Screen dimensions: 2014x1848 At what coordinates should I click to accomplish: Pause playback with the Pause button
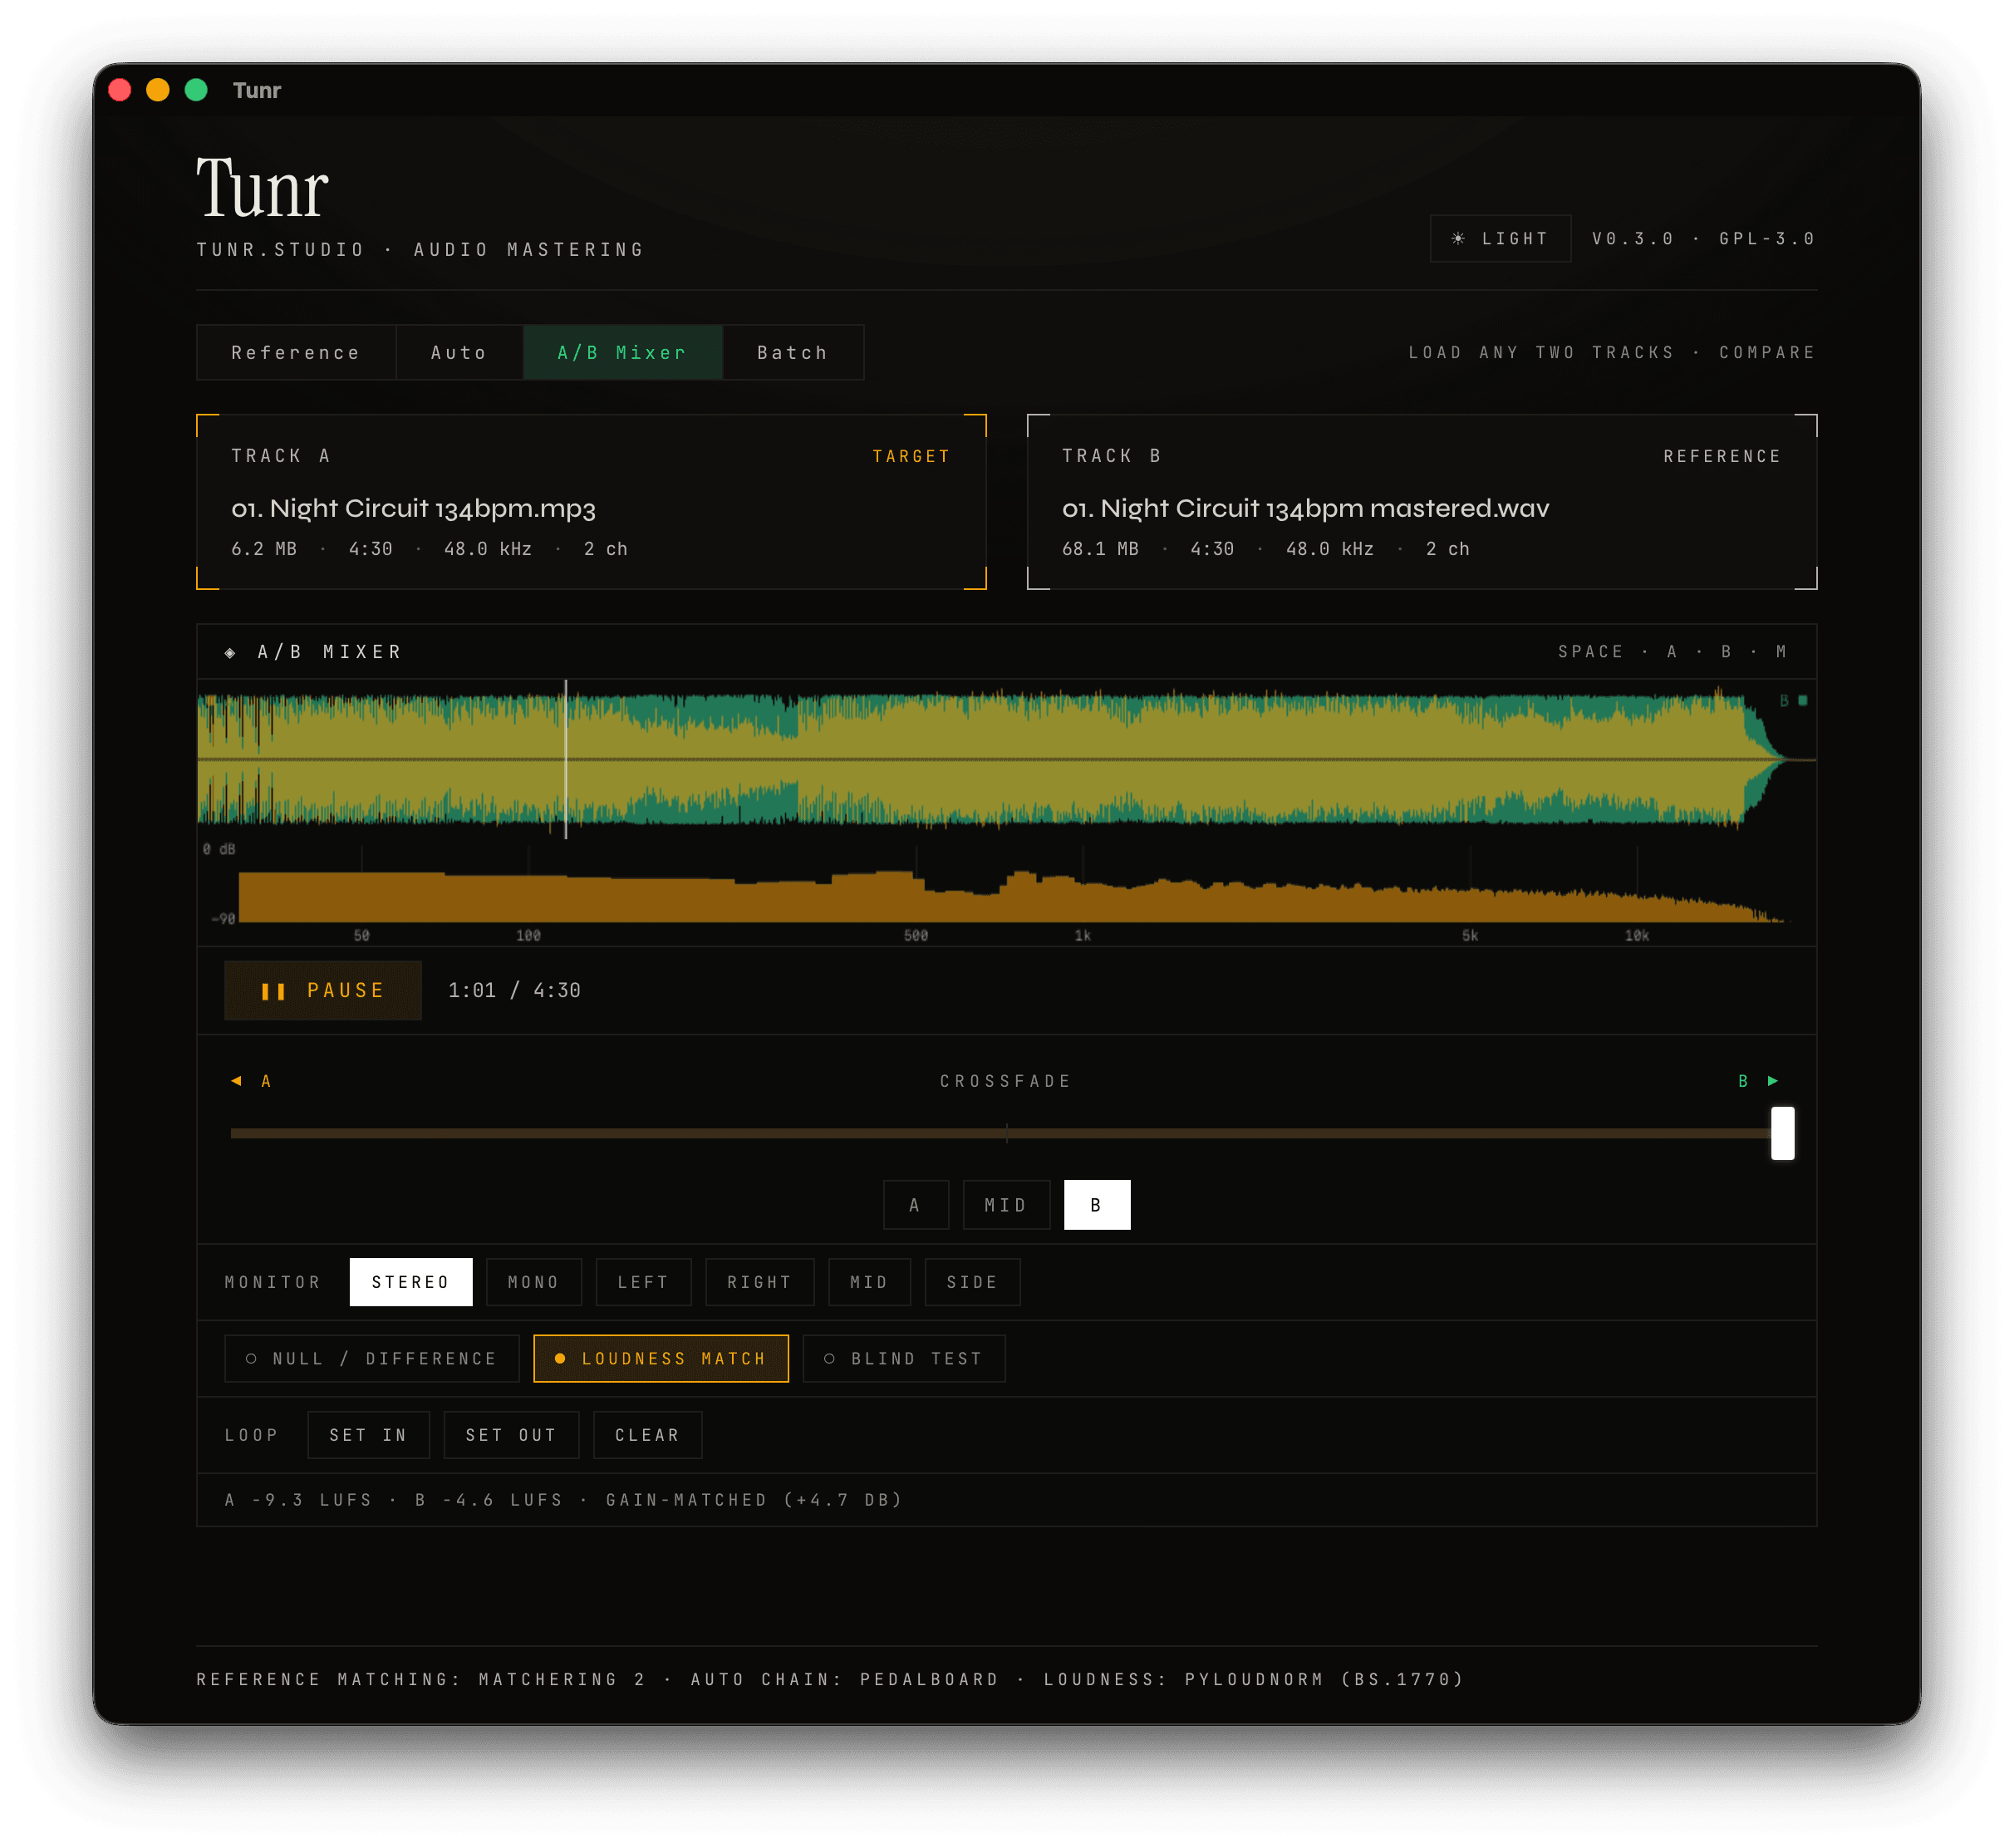pyautogui.click(x=323, y=990)
